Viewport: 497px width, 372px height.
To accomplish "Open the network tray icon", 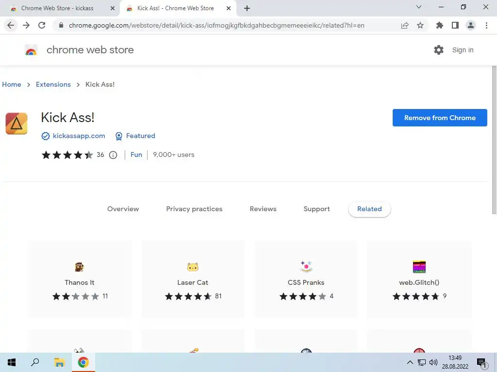I will pos(422,362).
